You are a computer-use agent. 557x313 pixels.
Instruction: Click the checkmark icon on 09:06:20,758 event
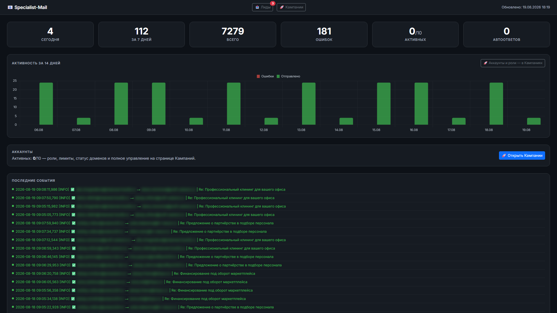pyautogui.click(x=74, y=274)
